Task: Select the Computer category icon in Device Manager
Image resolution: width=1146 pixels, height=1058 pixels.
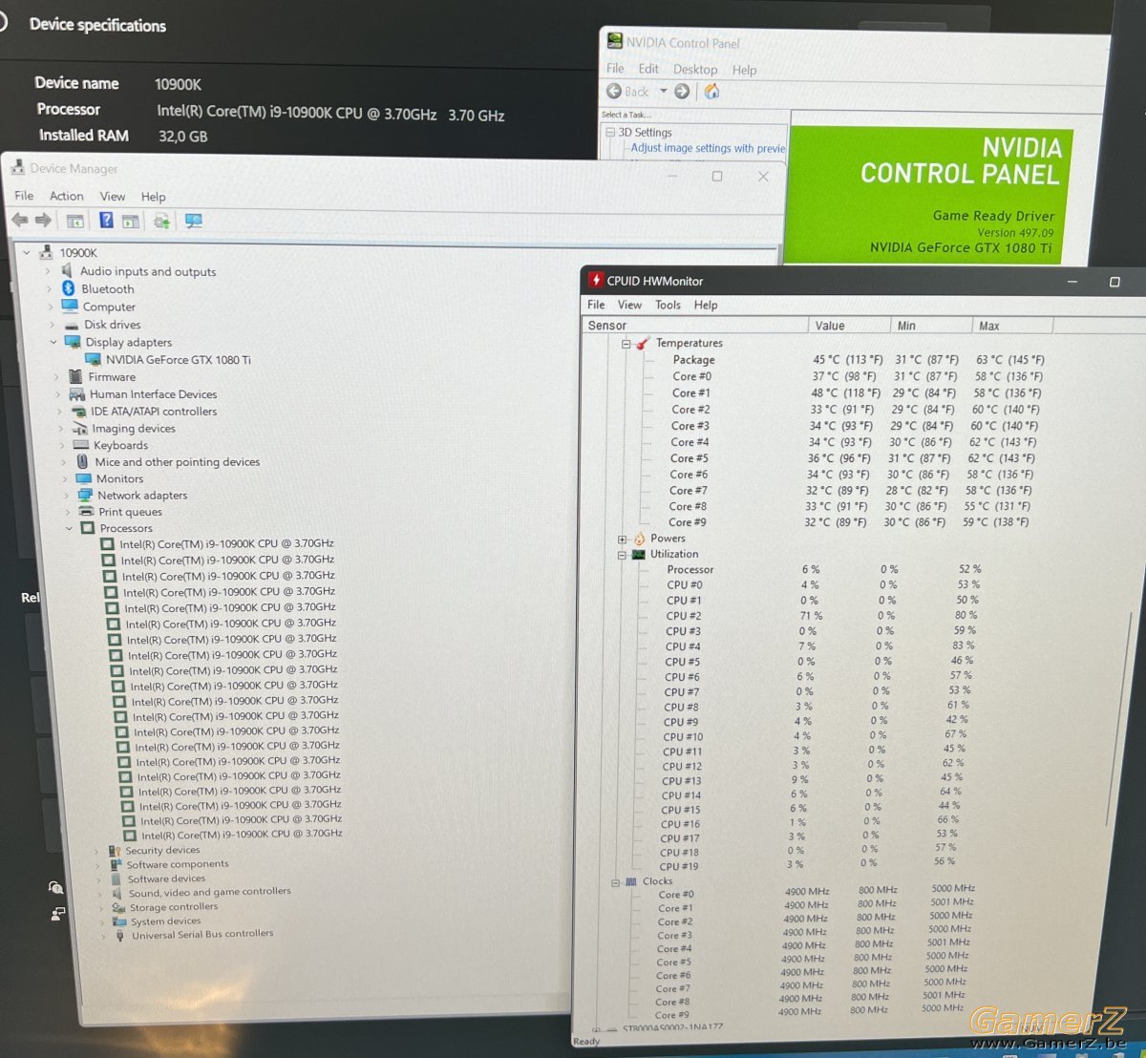Action: pyautogui.click(x=70, y=307)
